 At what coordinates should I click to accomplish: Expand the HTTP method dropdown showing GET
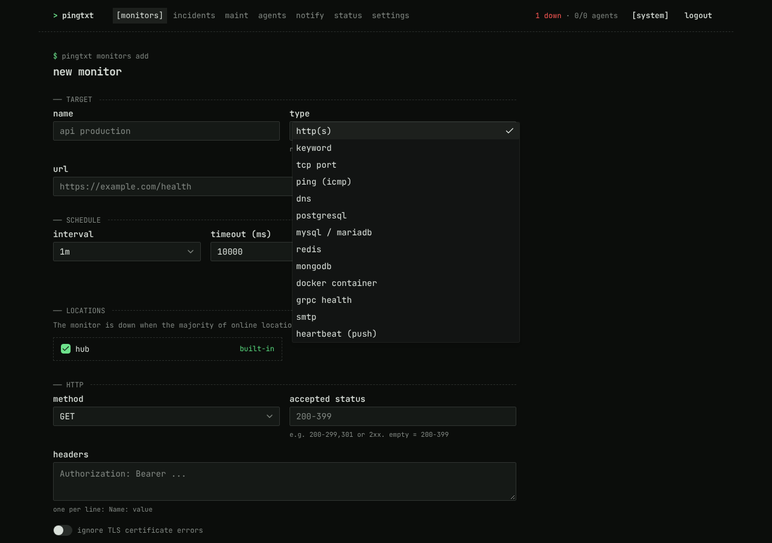166,416
